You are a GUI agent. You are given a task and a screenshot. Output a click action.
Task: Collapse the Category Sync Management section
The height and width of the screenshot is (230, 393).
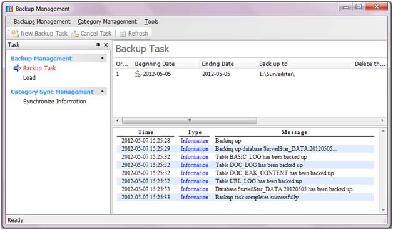(102, 92)
